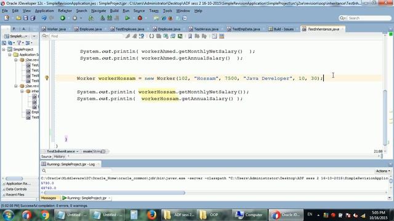Start debugging with the red bug icon
This screenshot has width=394, height=221.
pyautogui.click(x=140, y=18)
